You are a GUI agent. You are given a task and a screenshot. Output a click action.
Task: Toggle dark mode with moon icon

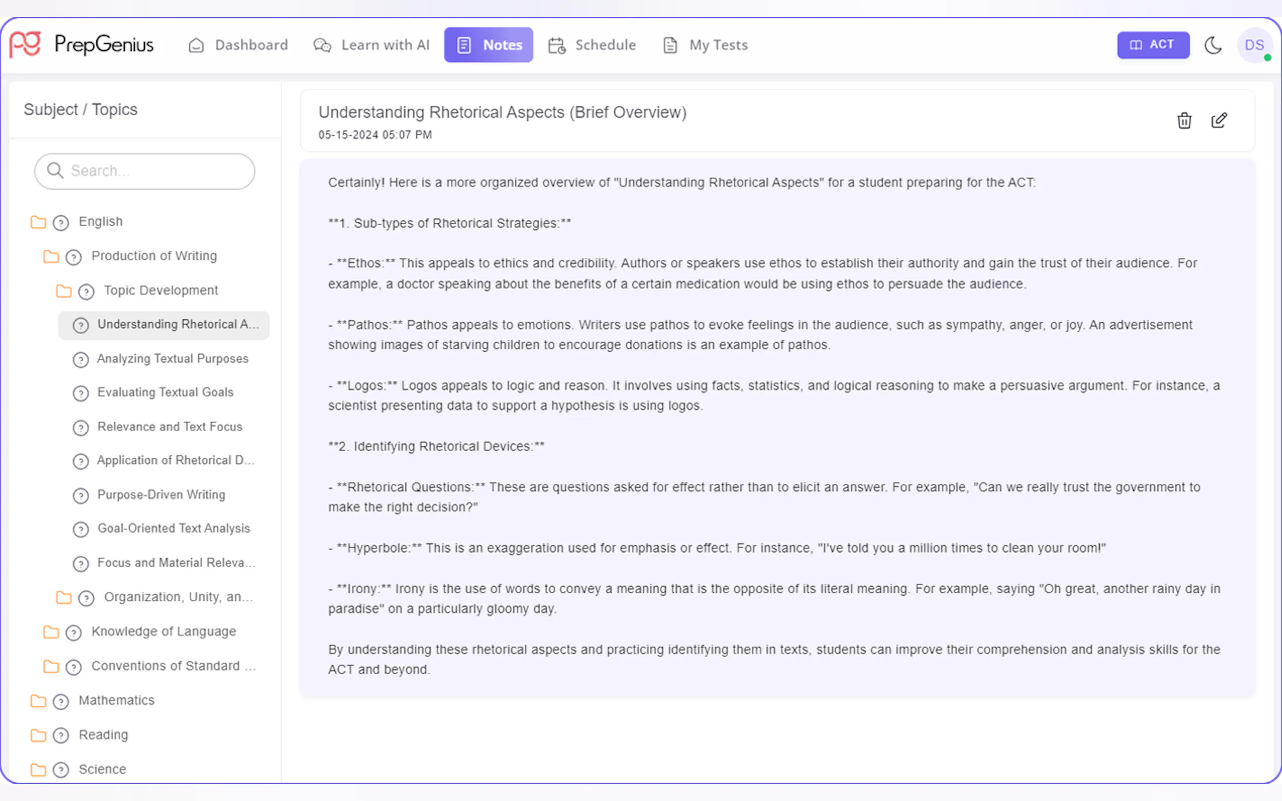1212,45
